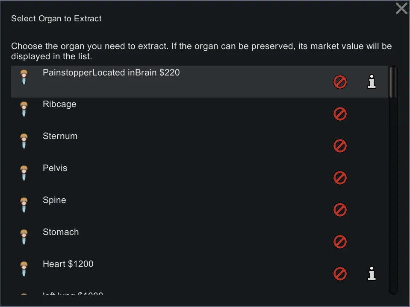Click the prohibited icon beside Ribcage
This screenshot has height=307, width=410.
coord(340,114)
